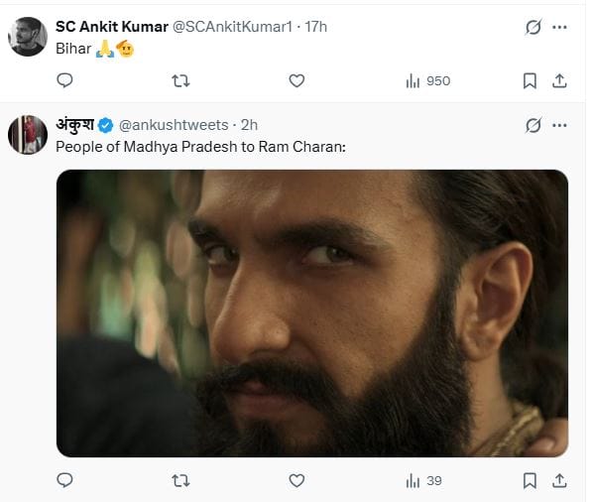Image resolution: width=592 pixels, height=502 pixels.
Task: Open the 17h timestamp of the tweet
Action: tap(316, 27)
